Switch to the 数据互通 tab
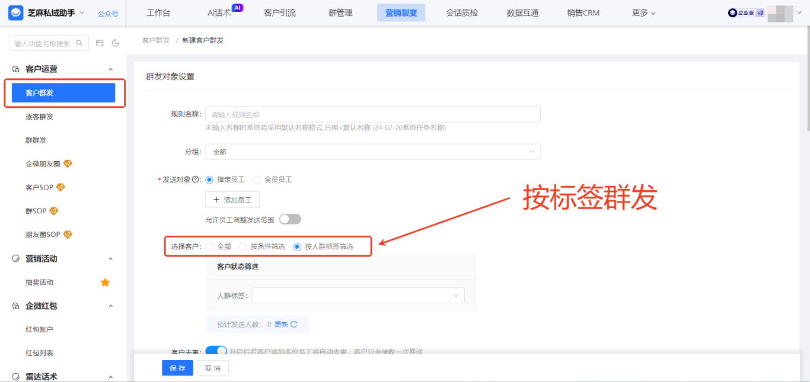This screenshot has height=382, width=810. 522,12
